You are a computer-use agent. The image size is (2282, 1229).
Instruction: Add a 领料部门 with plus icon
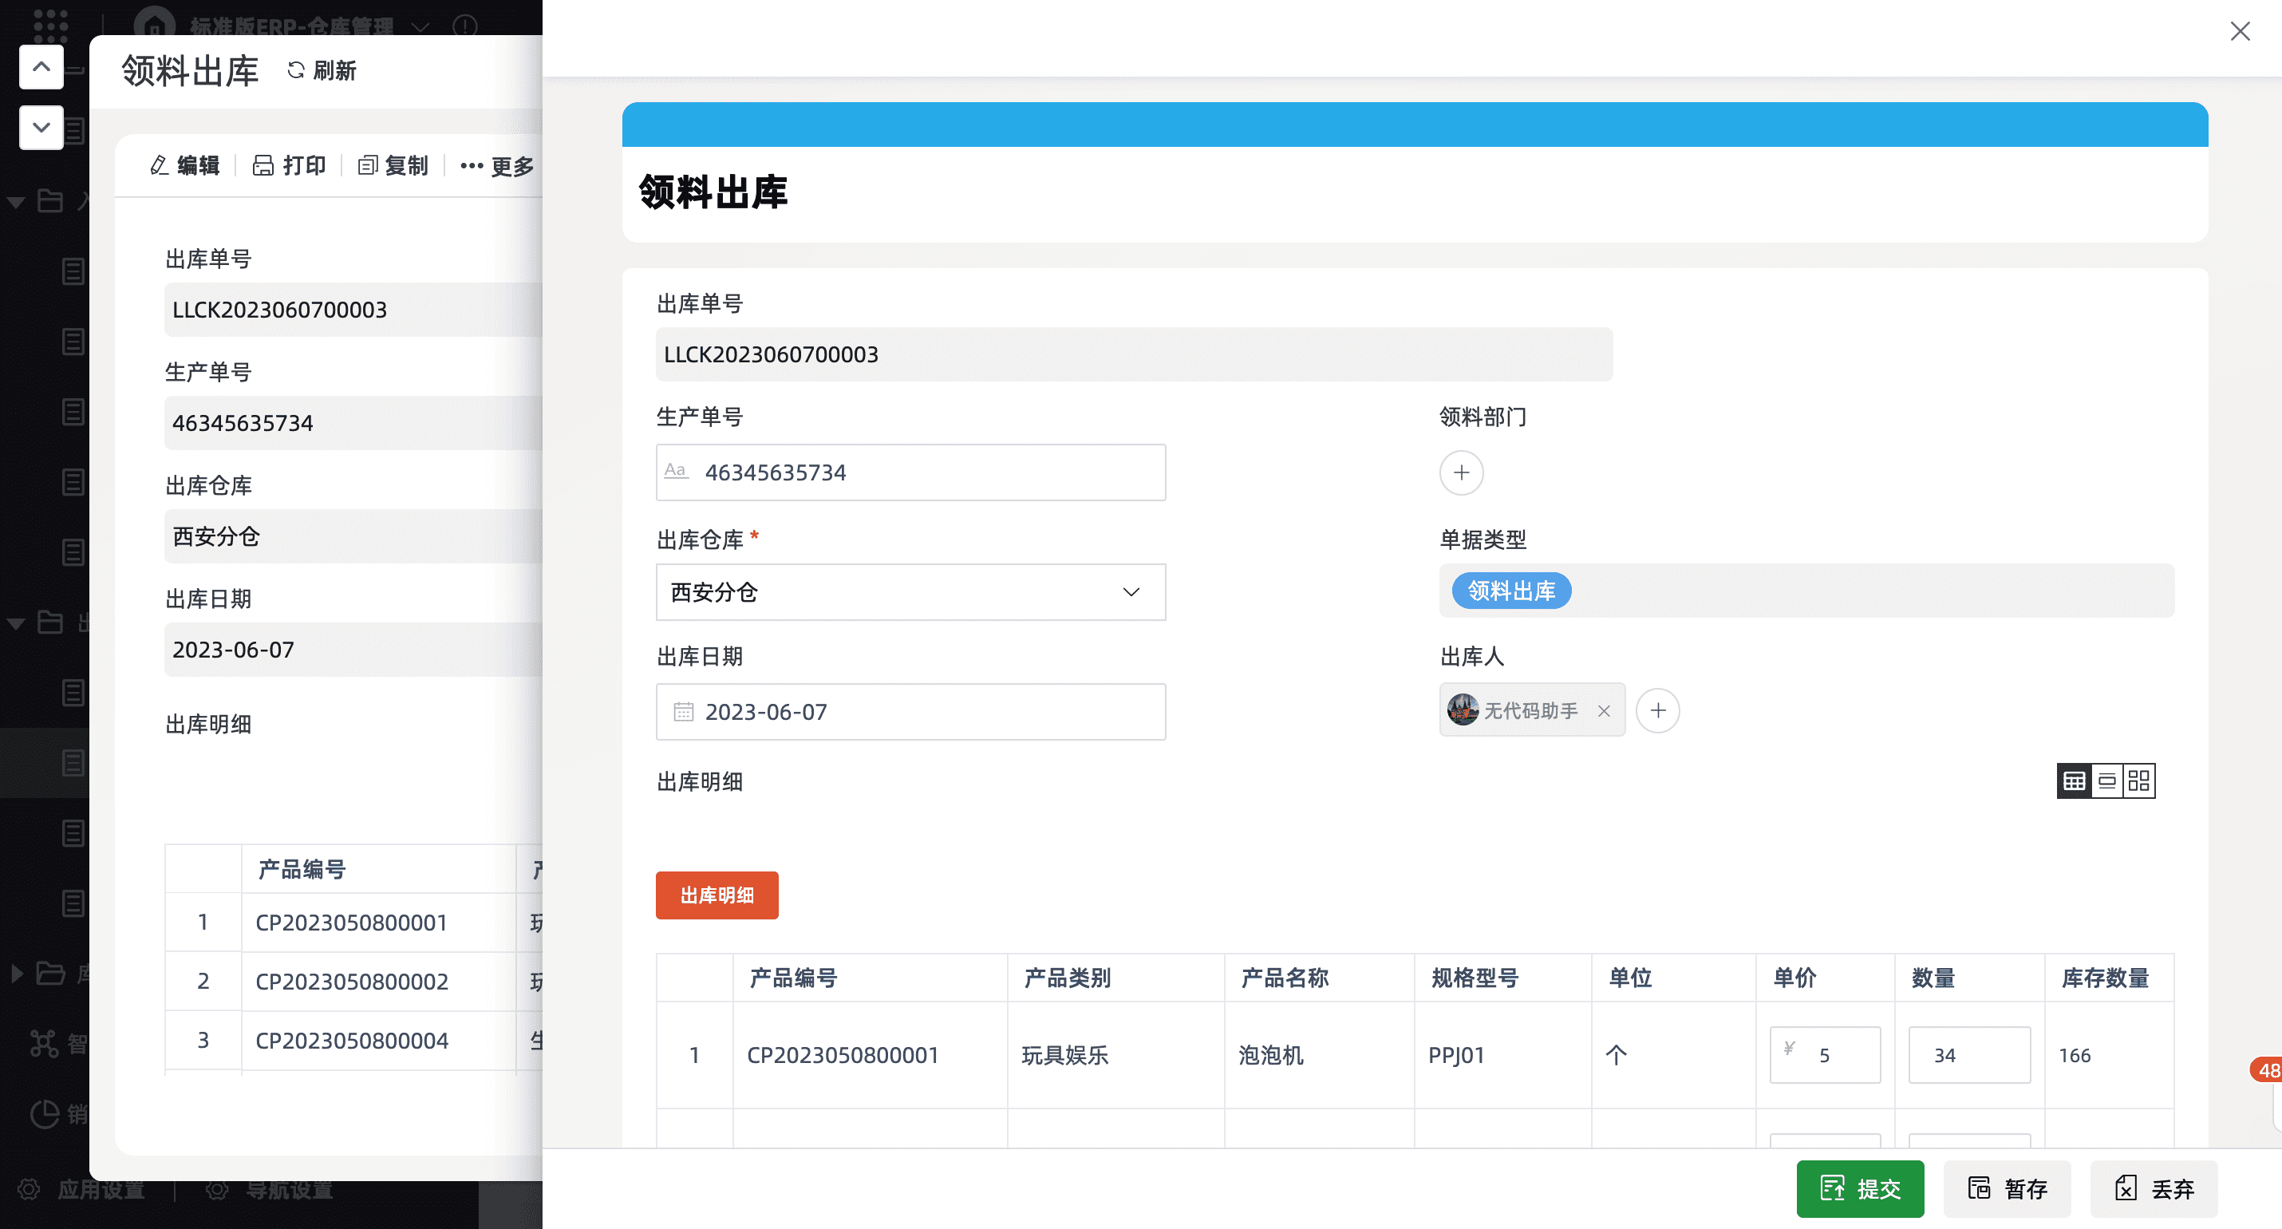tap(1461, 472)
